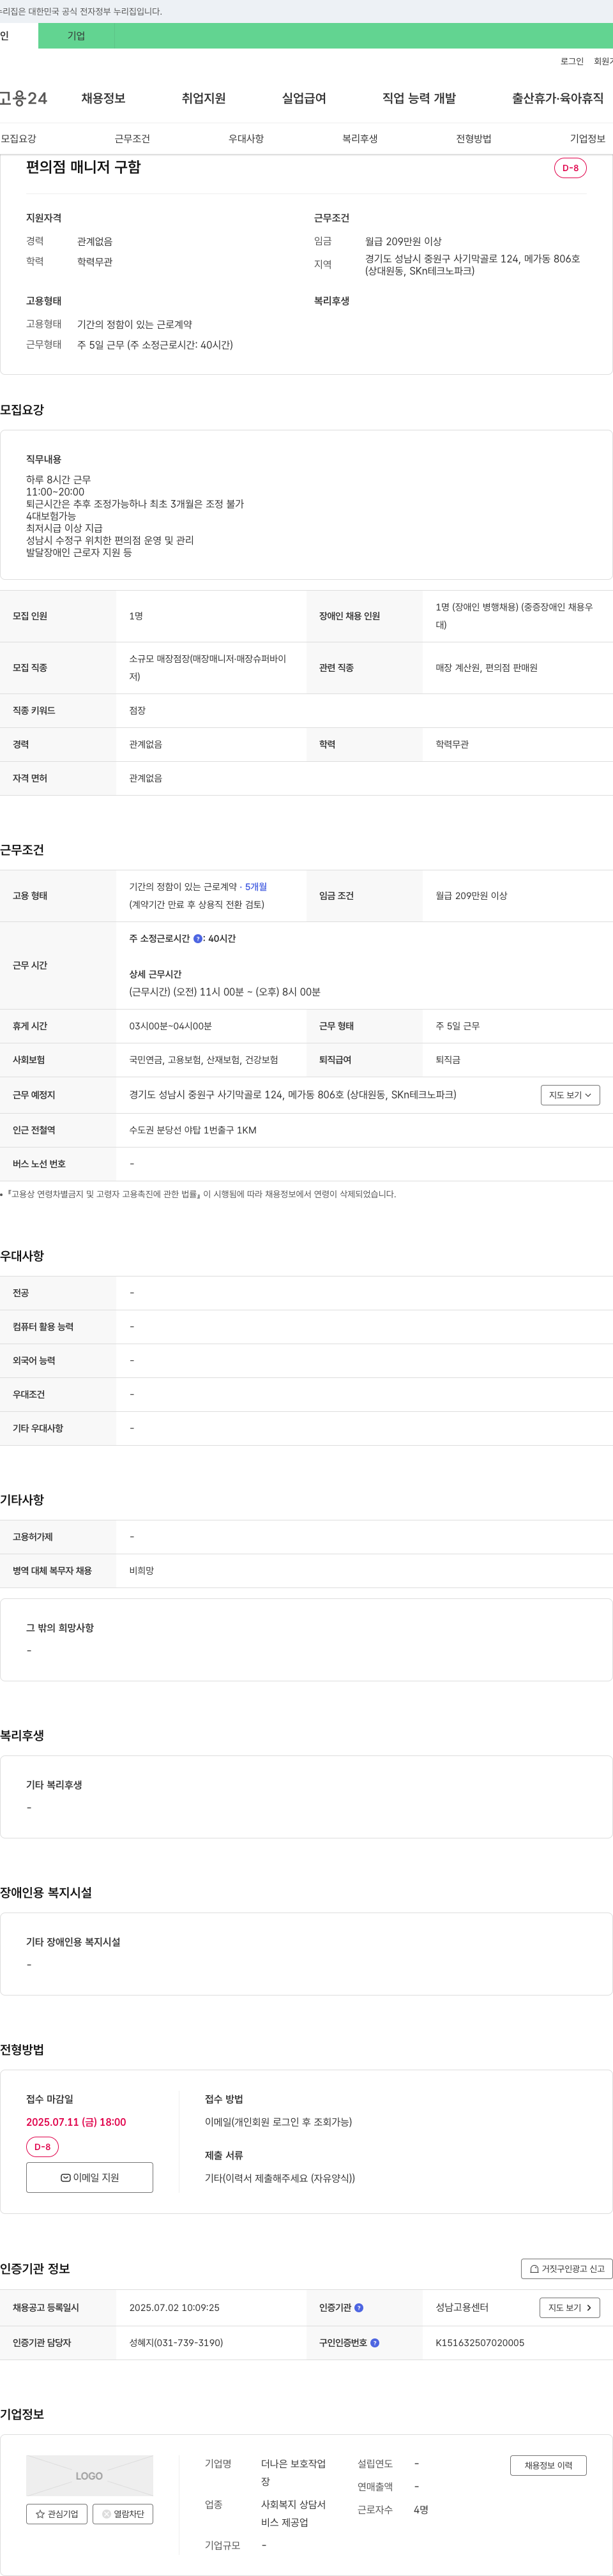Select 국민연금, 고용보험, 산재보험, 건강보험 text
613x2576 pixels.
click(204, 1059)
